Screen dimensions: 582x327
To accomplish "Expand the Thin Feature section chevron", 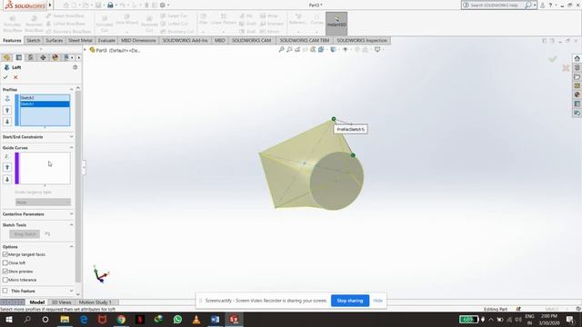I will click(71, 291).
